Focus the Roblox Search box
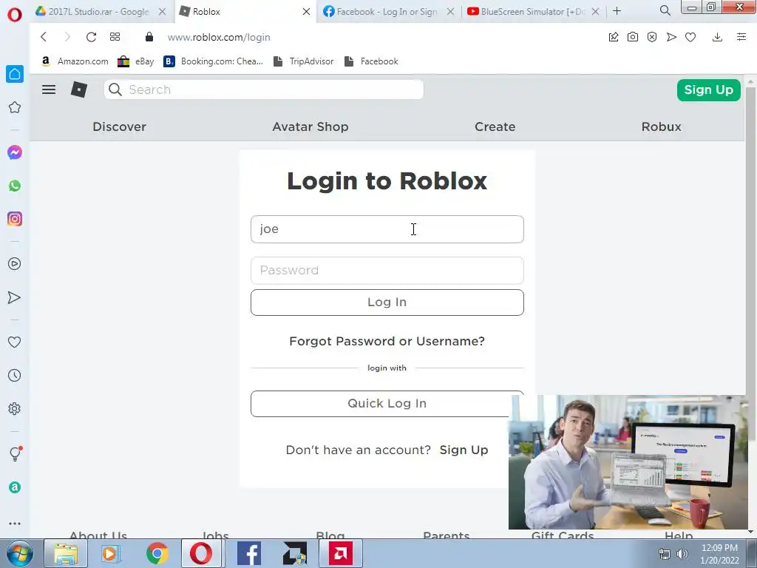Viewport: 757px width, 568px height. 264,89
